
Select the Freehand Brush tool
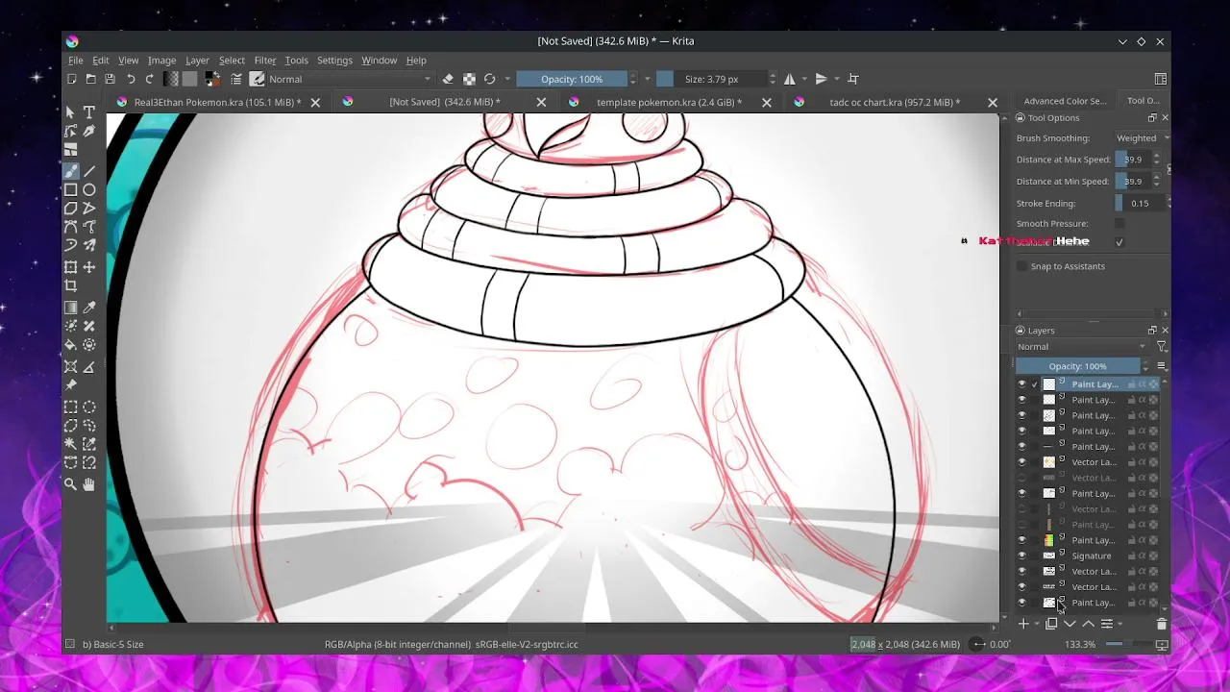(71, 171)
